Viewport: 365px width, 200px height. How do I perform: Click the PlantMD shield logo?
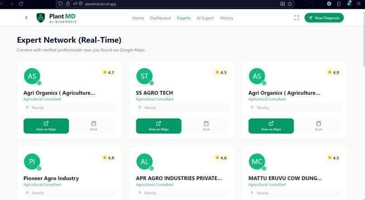click(x=41, y=18)
